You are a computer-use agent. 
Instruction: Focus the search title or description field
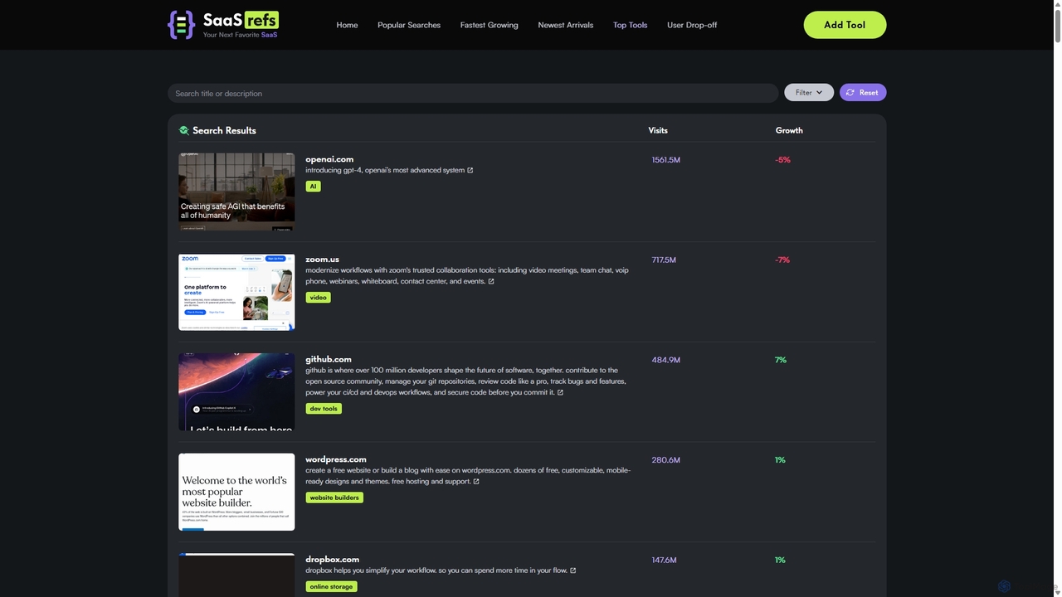click(x=473, y=93)
